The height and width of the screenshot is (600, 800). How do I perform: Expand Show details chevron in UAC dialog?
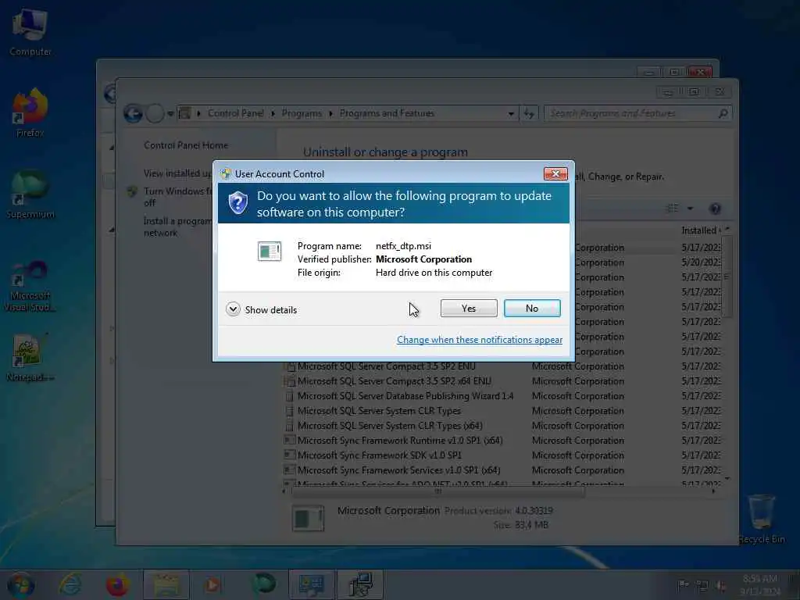coord(233,309)
